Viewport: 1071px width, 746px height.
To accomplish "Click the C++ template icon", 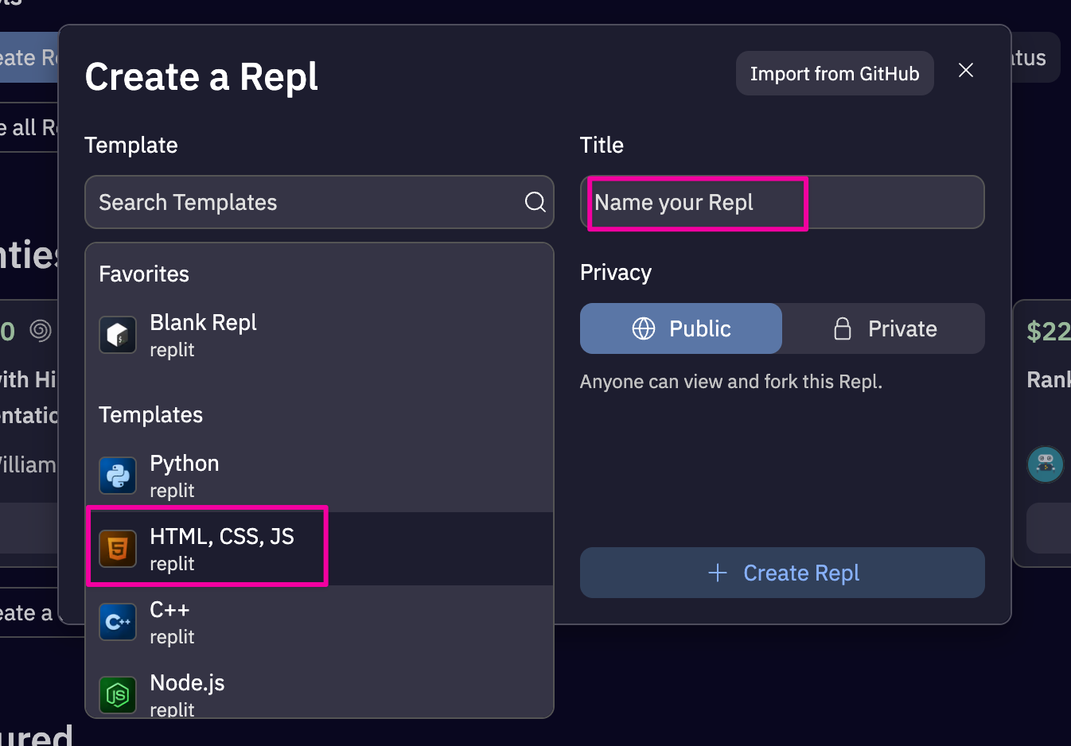I will tap(118, 622).
